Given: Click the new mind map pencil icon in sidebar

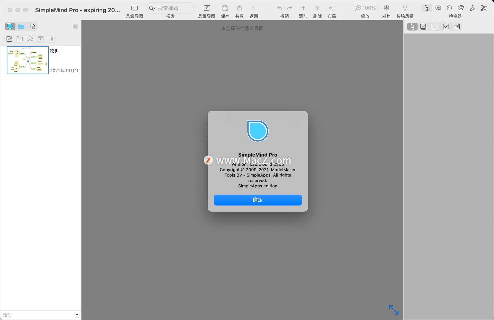Looking at the screenshot, I should 9,39.
